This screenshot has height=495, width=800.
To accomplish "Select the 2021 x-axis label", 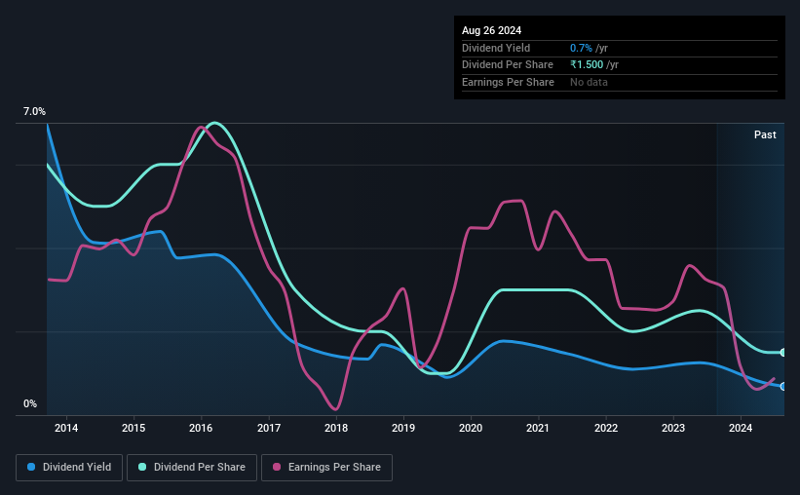I will coord(538,428).
